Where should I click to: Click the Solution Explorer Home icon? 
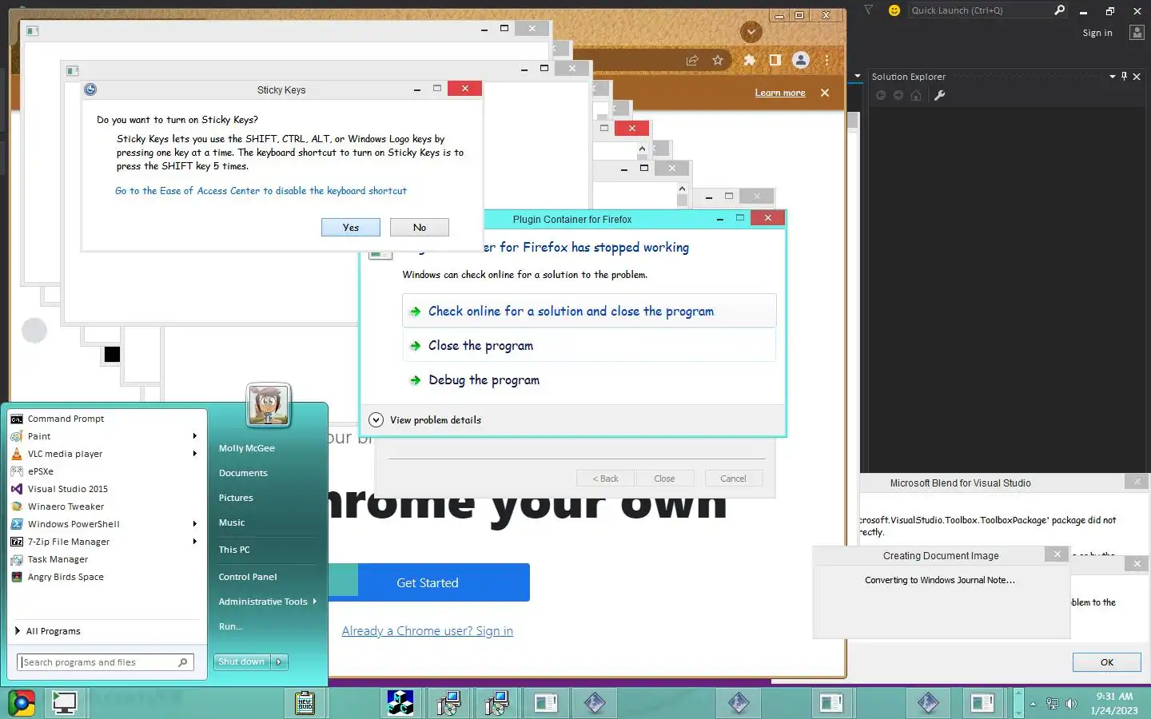pos(916,95)
